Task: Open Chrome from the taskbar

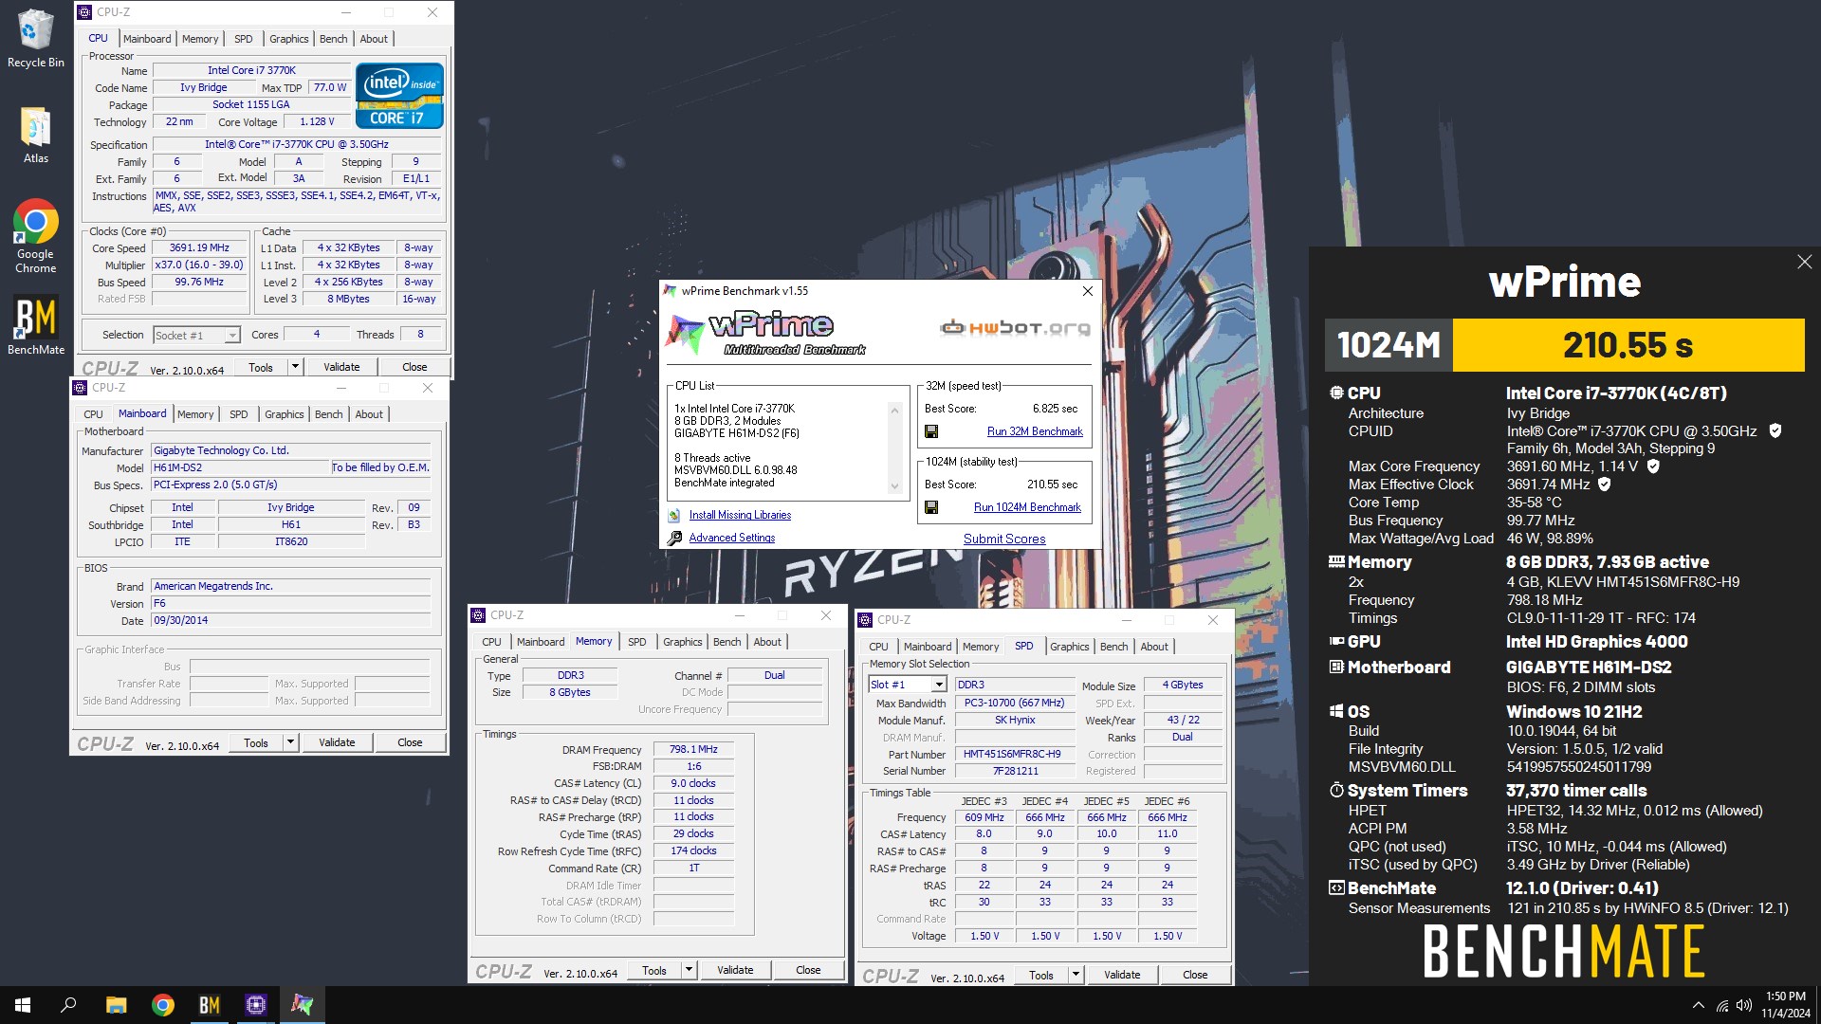Action: pyautogui.click(x=163, y=1005)
